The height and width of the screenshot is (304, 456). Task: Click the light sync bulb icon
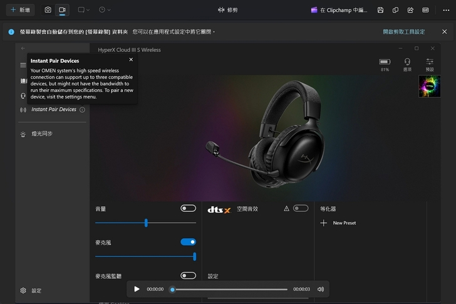tap(23, 134)
